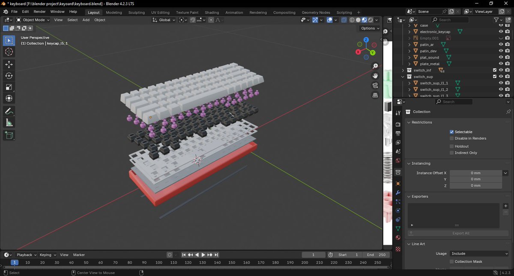The height and width of the screenshot is (276, 514).
Task: Collapse the switch_sup collection
Action: click(403, 77)
